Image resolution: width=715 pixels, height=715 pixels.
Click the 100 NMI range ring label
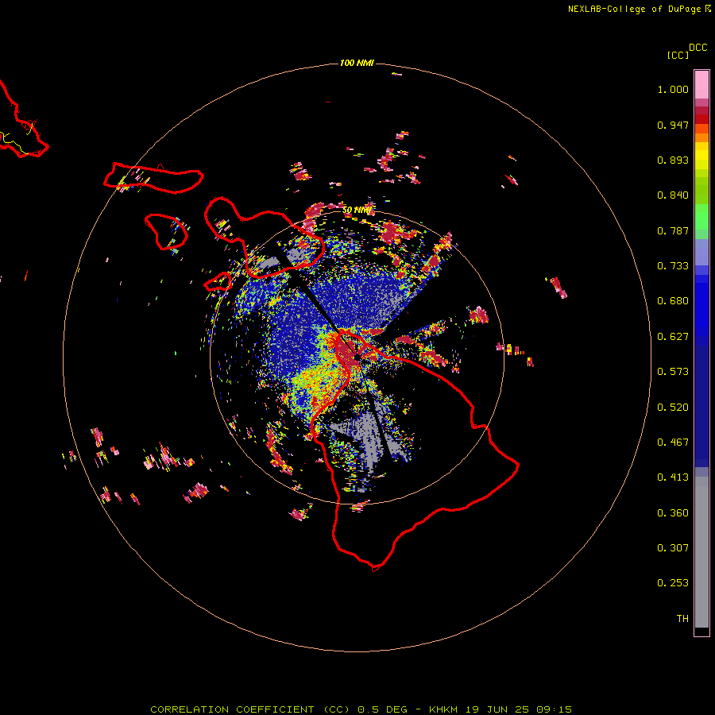[357, 63]
